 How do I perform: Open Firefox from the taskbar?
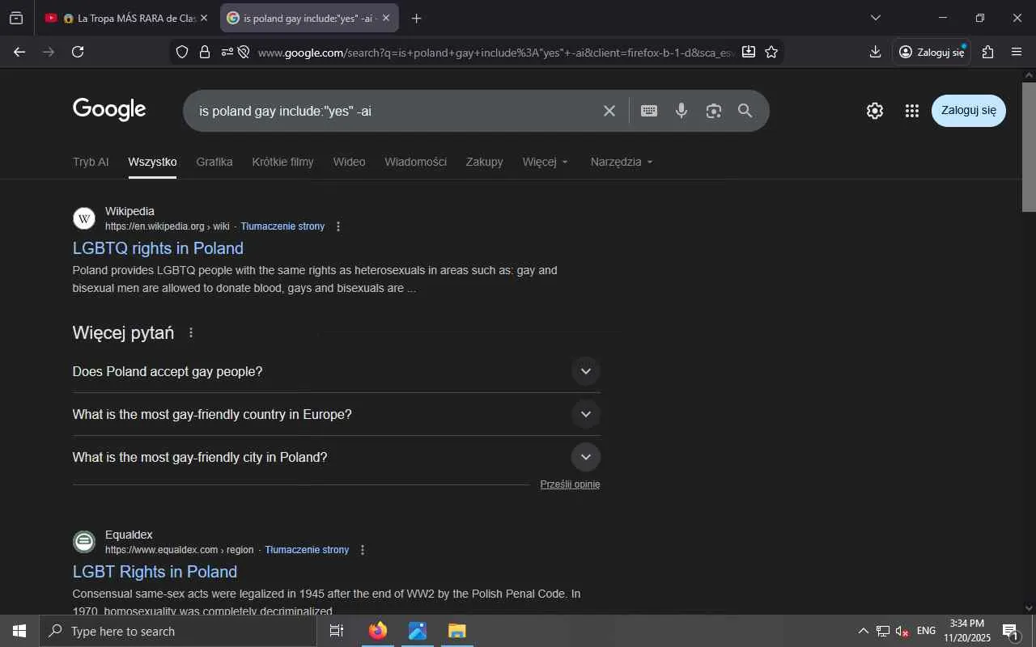[378, 631]
